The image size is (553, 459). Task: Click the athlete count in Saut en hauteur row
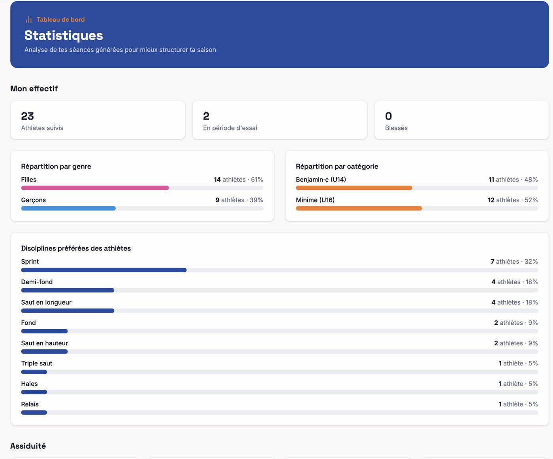coord(516,343)
